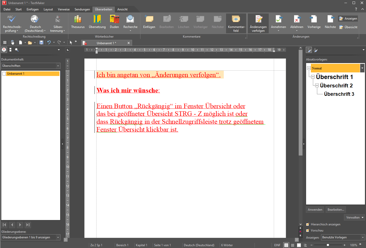Open the Silbentrennung hyphenation dropdown
Screen dimensions: 366x248
[58, 23]
